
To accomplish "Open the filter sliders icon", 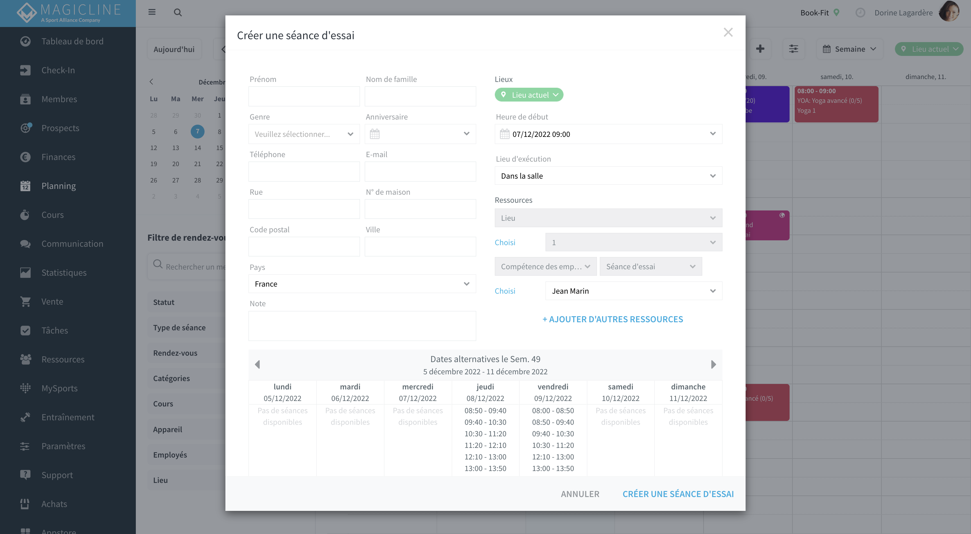I will click(793, 49).
